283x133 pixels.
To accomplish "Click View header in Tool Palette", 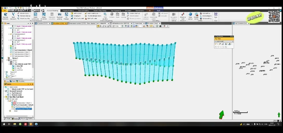I will pos(224,38).
